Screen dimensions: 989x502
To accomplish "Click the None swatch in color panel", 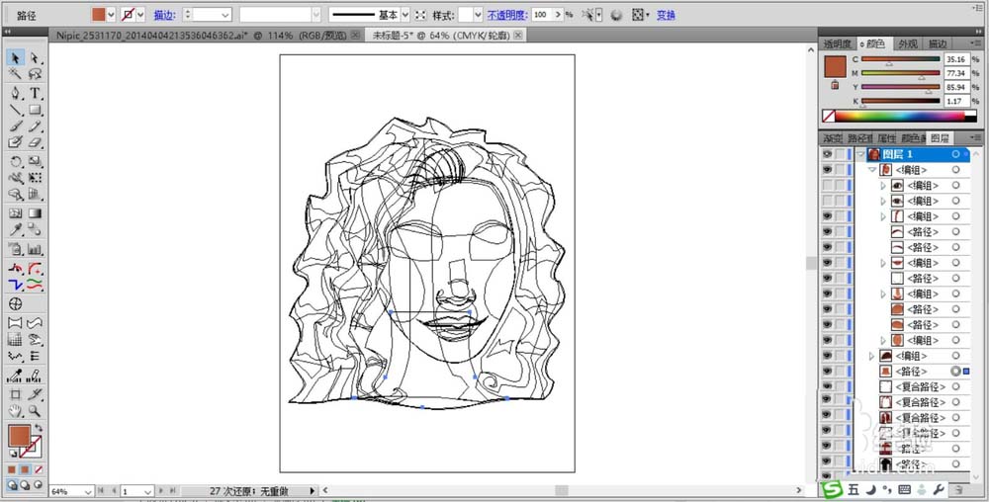I will pos(829,116).
